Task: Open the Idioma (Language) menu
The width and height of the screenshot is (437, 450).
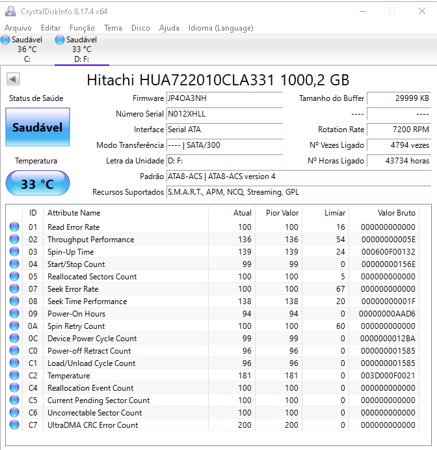Action: click(221, 28)
